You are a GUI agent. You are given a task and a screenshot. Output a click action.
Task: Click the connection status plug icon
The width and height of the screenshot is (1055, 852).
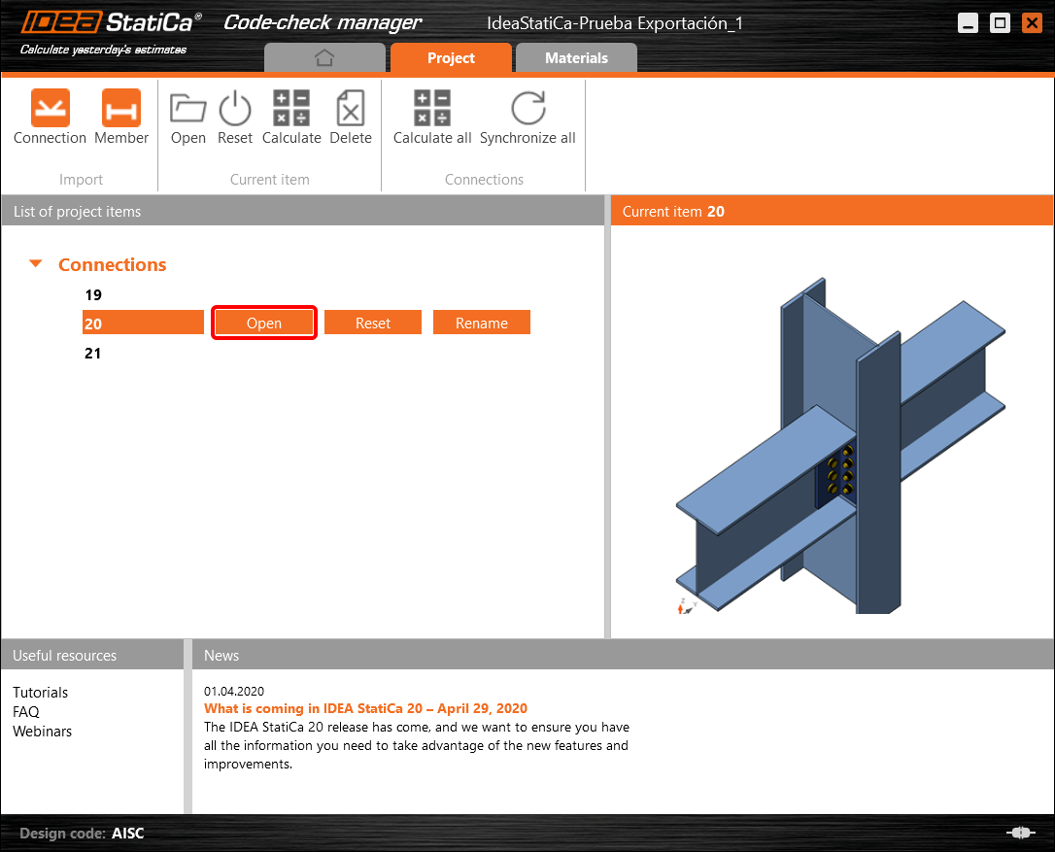click(1021, 834)
